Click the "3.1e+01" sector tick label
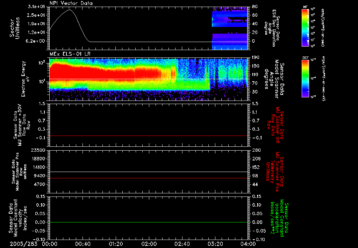Screen dimensions: 358x248 36,7
